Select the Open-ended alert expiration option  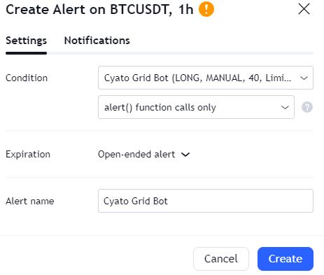pyautogui.click(x=143, y=154)
